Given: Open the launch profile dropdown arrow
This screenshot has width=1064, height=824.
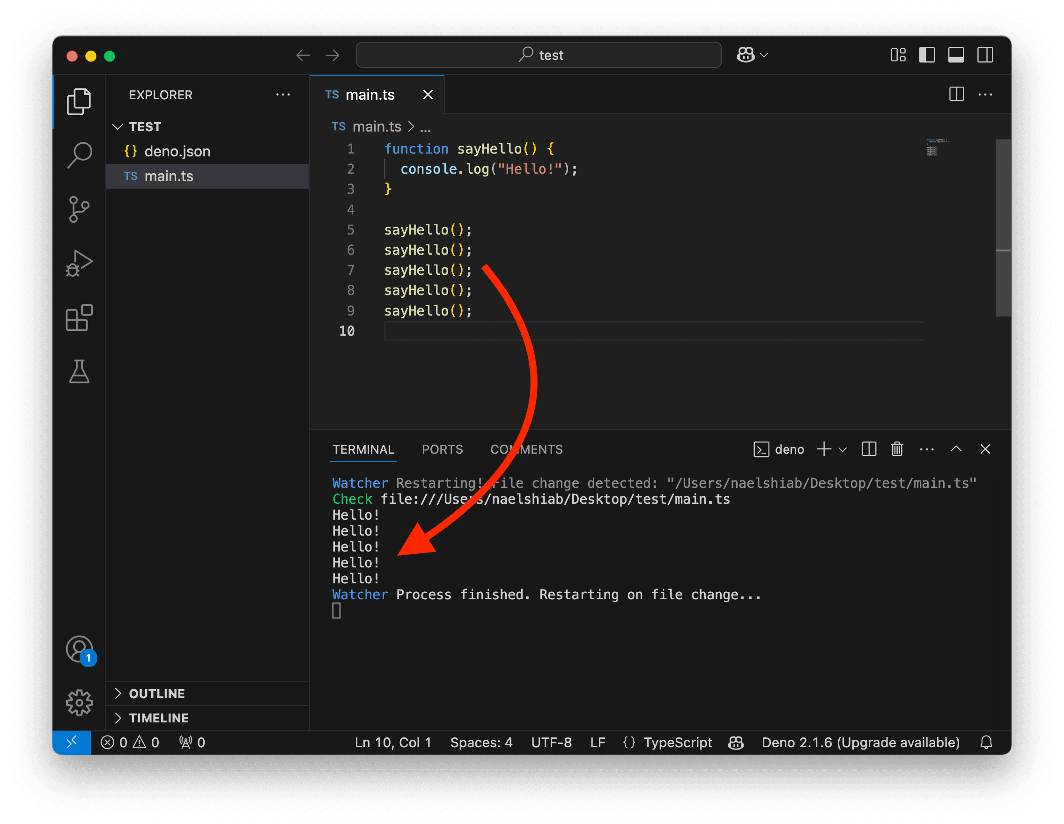Looking at the screenshot, I should [x=843, y=449].
